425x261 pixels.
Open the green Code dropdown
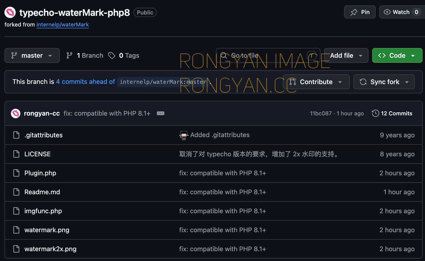pyautogui.click(x=397, y=56)
